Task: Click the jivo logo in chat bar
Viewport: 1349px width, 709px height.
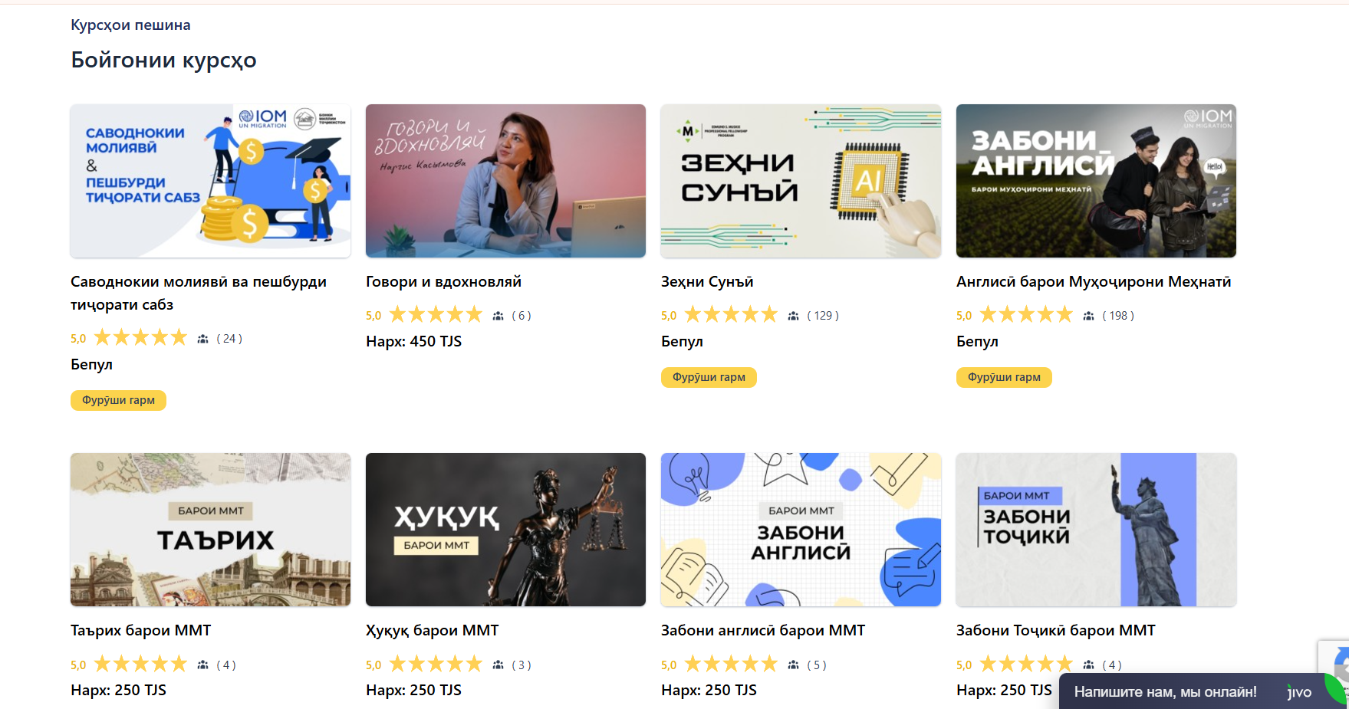Action: pos(1299,692)
